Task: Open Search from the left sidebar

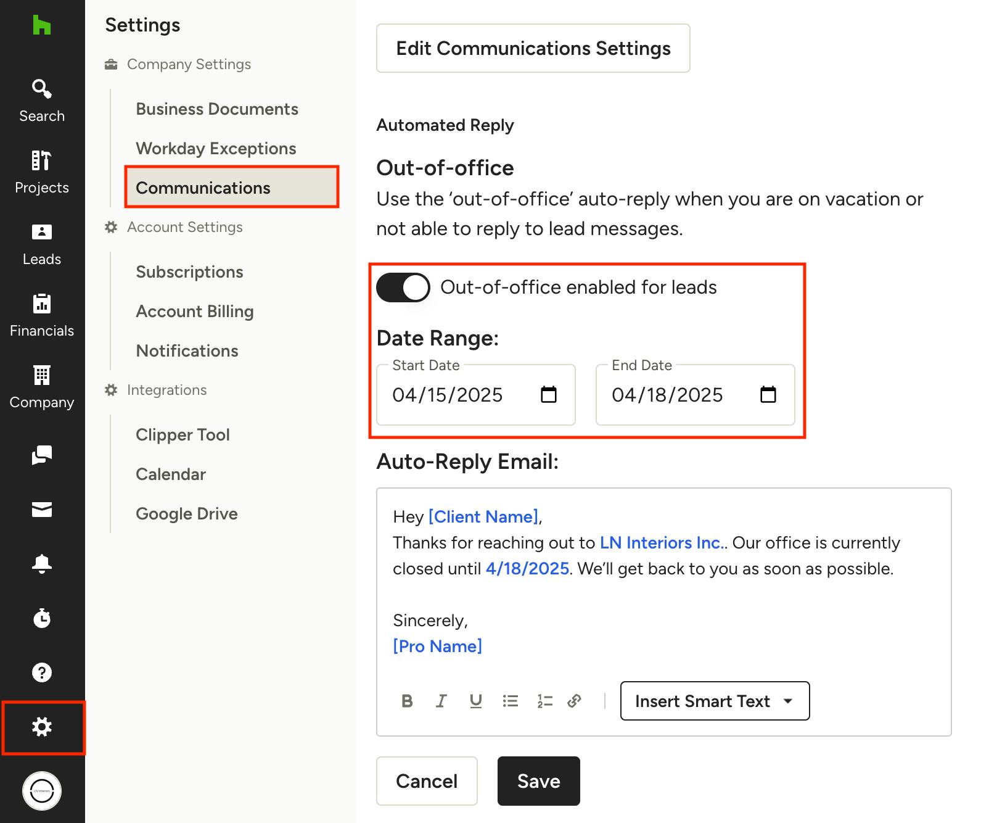Action: (41, 101)
